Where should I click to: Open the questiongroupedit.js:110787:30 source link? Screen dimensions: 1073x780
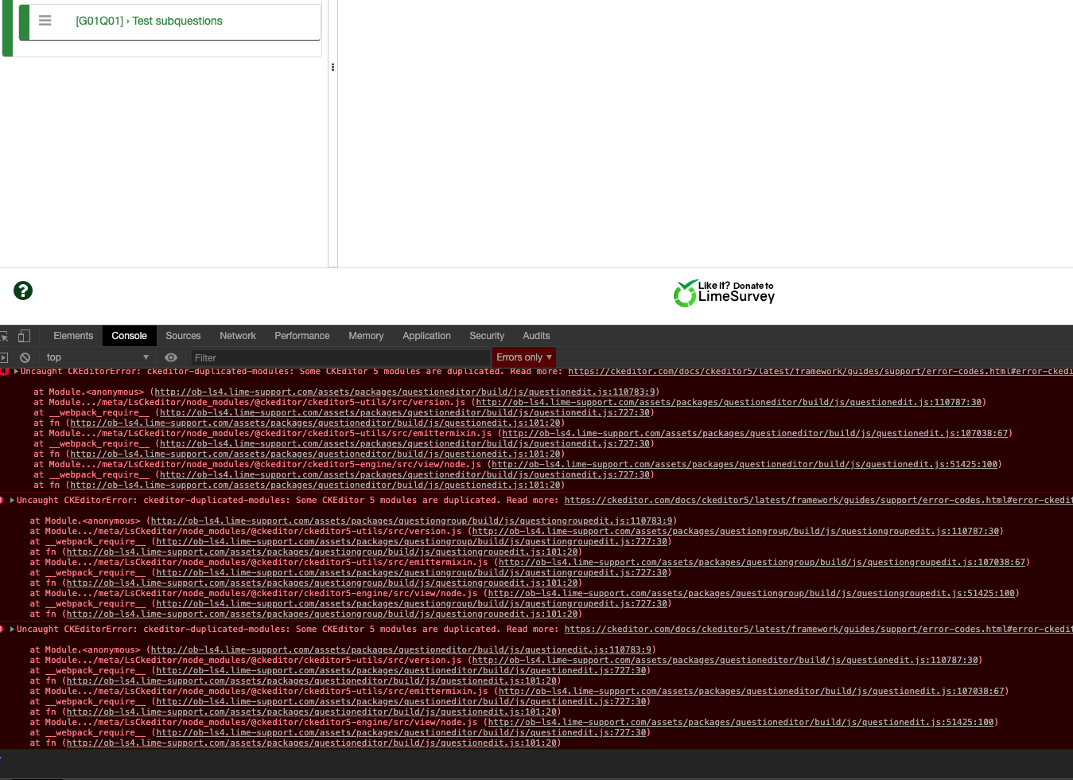point(736,531)
